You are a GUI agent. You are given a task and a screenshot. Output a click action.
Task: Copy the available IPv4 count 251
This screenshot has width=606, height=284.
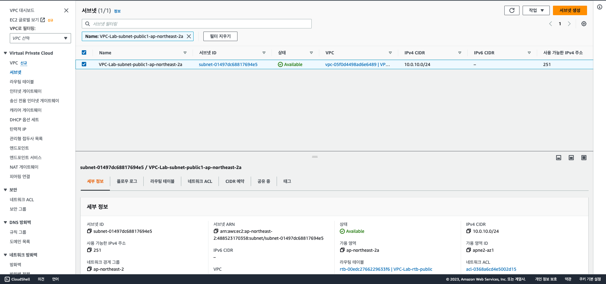point(89,250)
